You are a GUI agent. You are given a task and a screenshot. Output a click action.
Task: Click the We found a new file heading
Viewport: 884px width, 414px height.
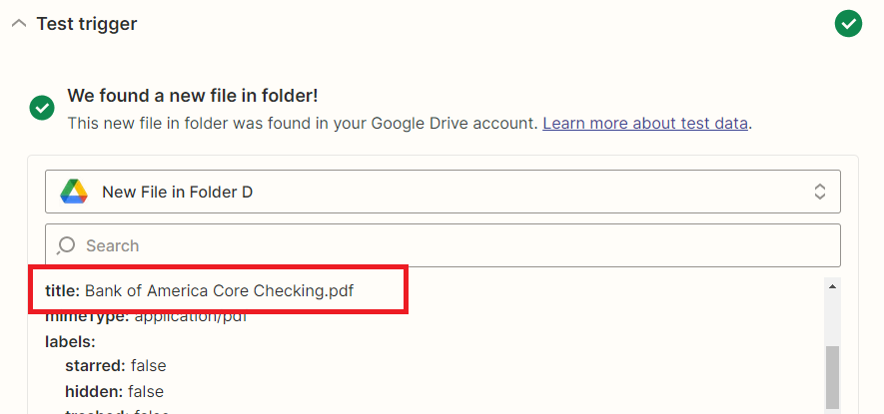coord(193,96)
